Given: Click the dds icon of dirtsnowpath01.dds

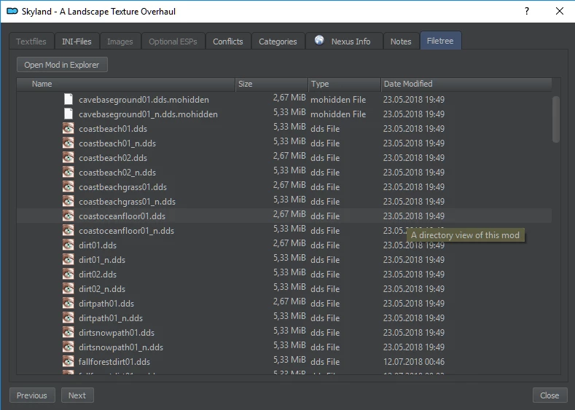Looking at the screenshot, I should pyautogui.click(x=69, y=332).
